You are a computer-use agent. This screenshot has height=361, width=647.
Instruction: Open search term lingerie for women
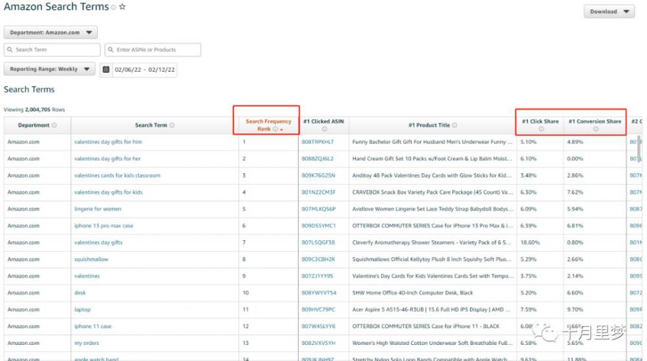pos(98,209)
